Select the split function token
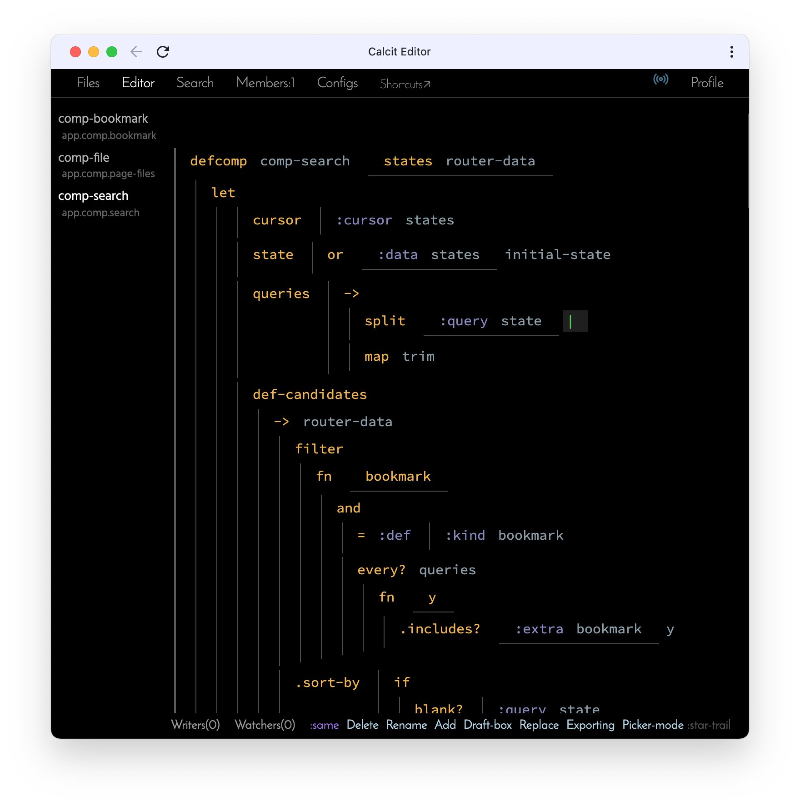The width and height of the screenshot is (800, 806). pos(385,321)
